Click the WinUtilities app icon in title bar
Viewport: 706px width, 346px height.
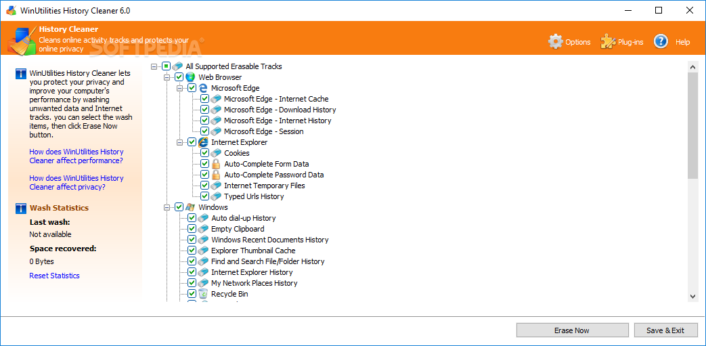(x=12, y=10)
